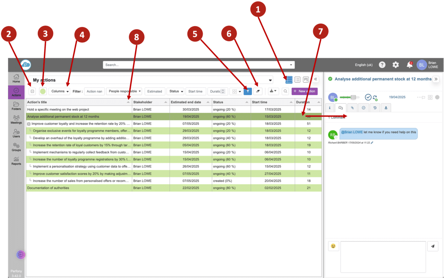
Task: Go to Meetings in the sidebar
Action: pos(16,120)
